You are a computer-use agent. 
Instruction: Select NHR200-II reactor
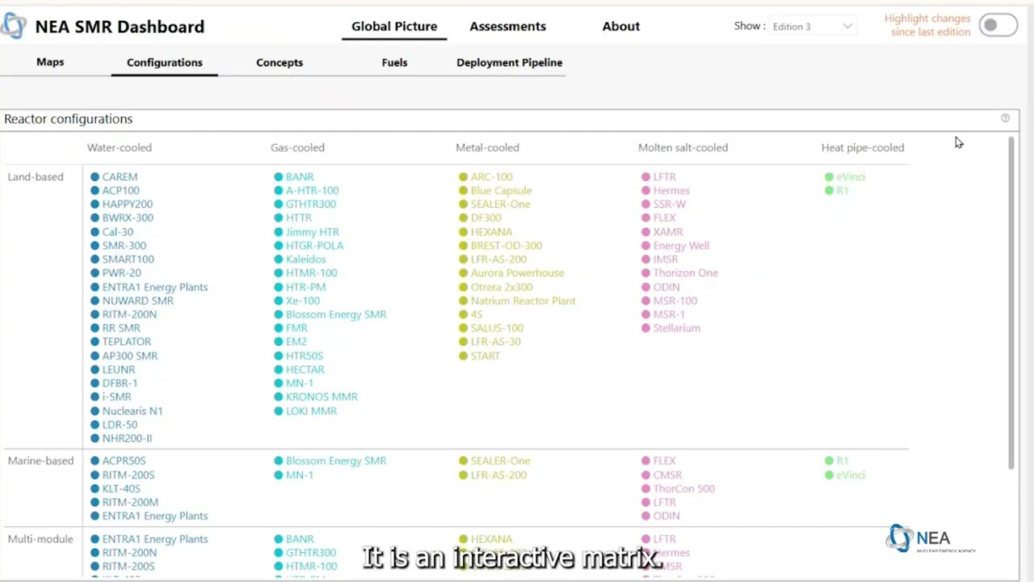(x=127, y=438)
